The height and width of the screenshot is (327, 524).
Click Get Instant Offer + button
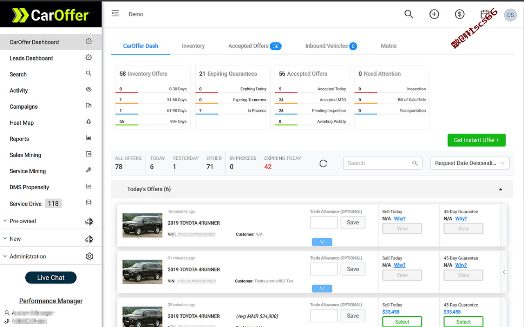[477, 140]
